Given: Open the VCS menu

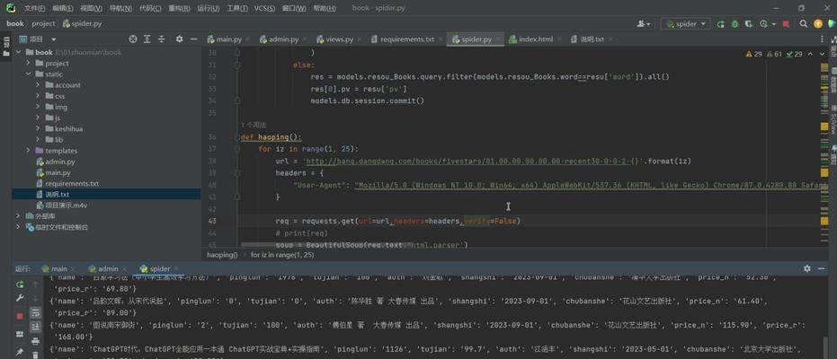Looking at the screenshot, I should point(264,8).
